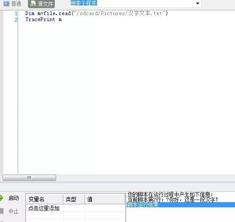235x222 pixels.
Task: Click code line 1 with file.read
Action: [x=97, y=13]
